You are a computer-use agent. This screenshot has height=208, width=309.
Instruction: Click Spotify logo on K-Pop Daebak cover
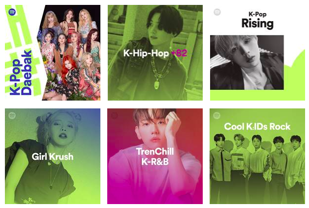pos(12,12)
